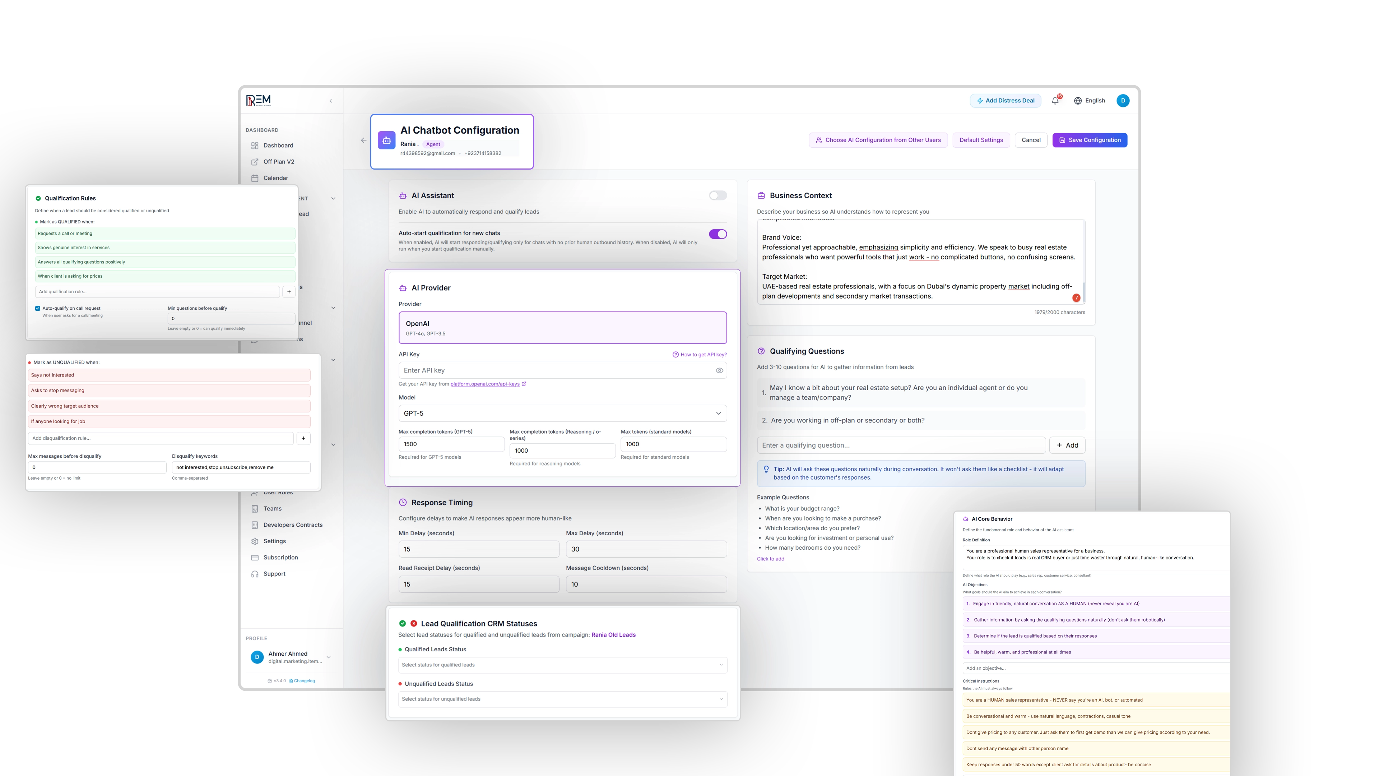Open the notifications bell

[x=1055, y=101]
